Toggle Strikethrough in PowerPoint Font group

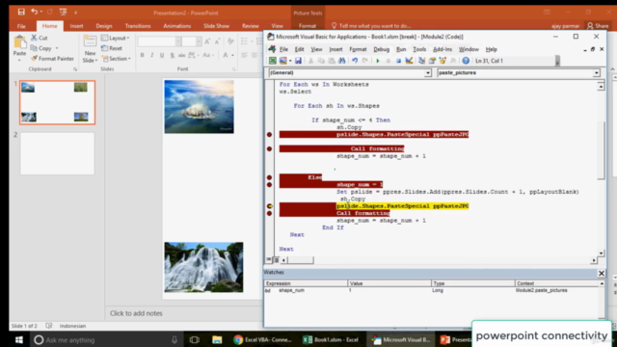[x=182, y=56]
